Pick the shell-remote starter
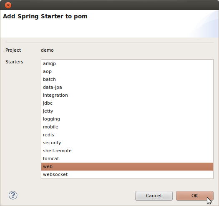Screen dimensions: 219x206 pyautogui.click(x=127, y=151)
